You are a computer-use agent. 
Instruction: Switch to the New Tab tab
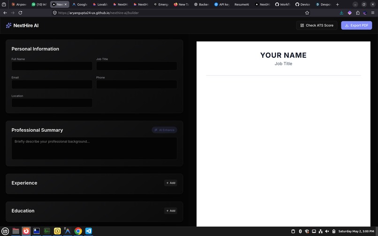[181, 4]
